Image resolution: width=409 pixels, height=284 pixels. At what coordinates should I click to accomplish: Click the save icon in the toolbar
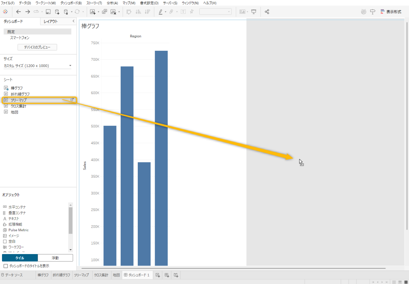click(x=48, y=12)
